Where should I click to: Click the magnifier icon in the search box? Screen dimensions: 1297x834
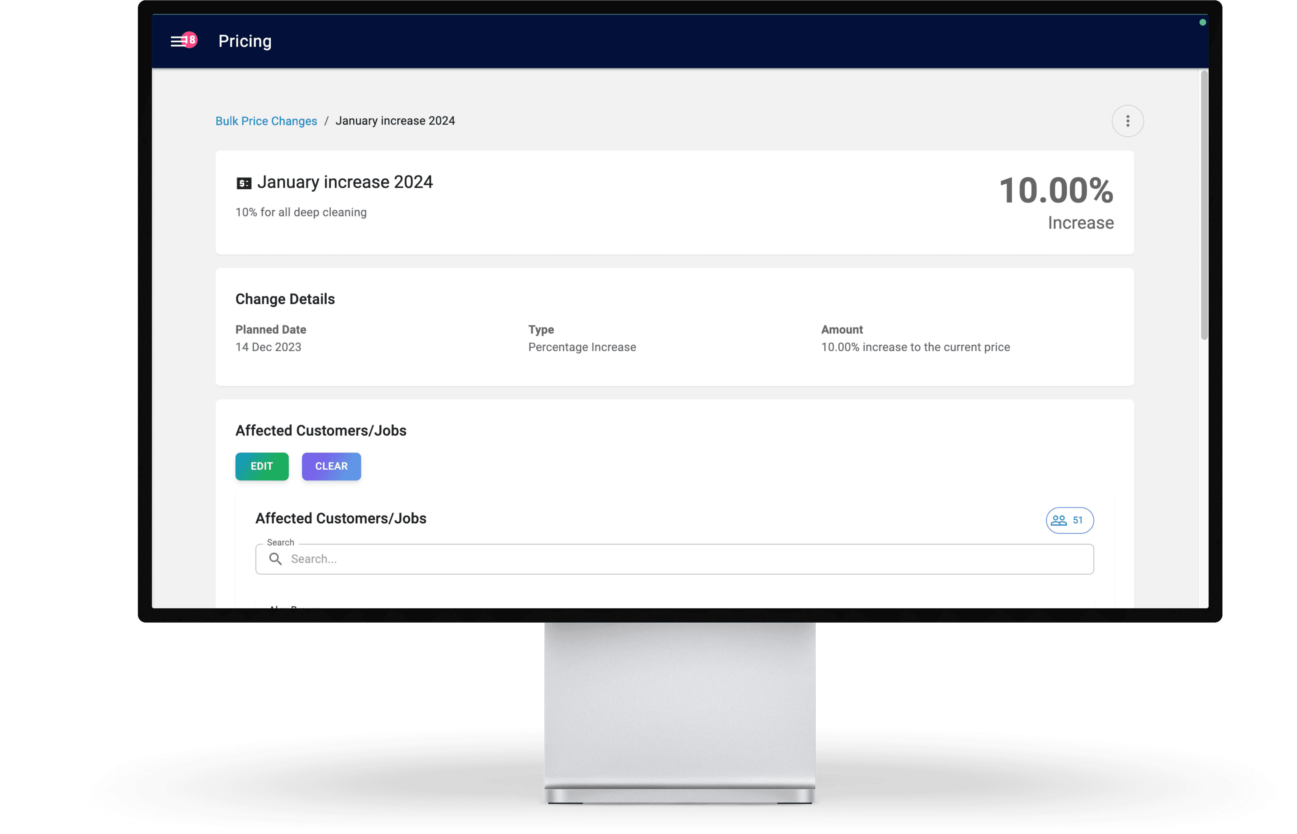[x=275, y=558]
